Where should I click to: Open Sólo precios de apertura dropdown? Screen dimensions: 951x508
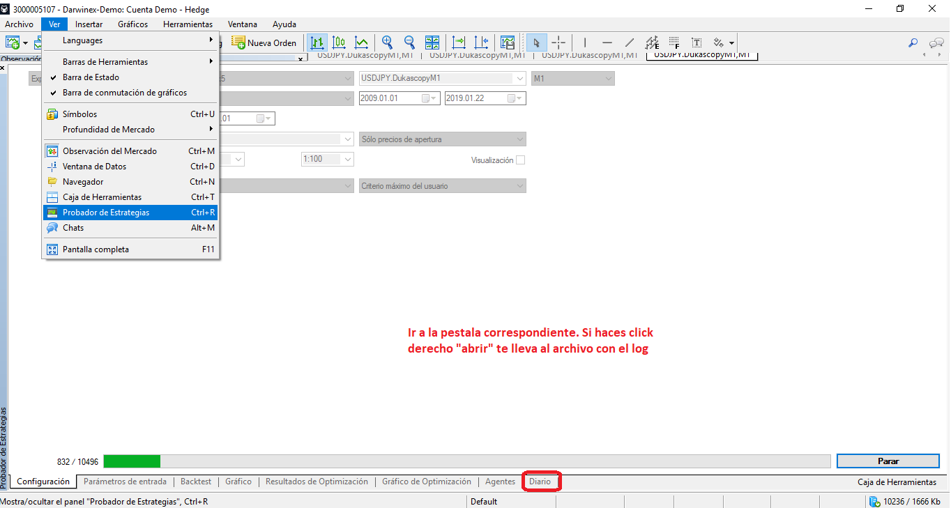442,139
